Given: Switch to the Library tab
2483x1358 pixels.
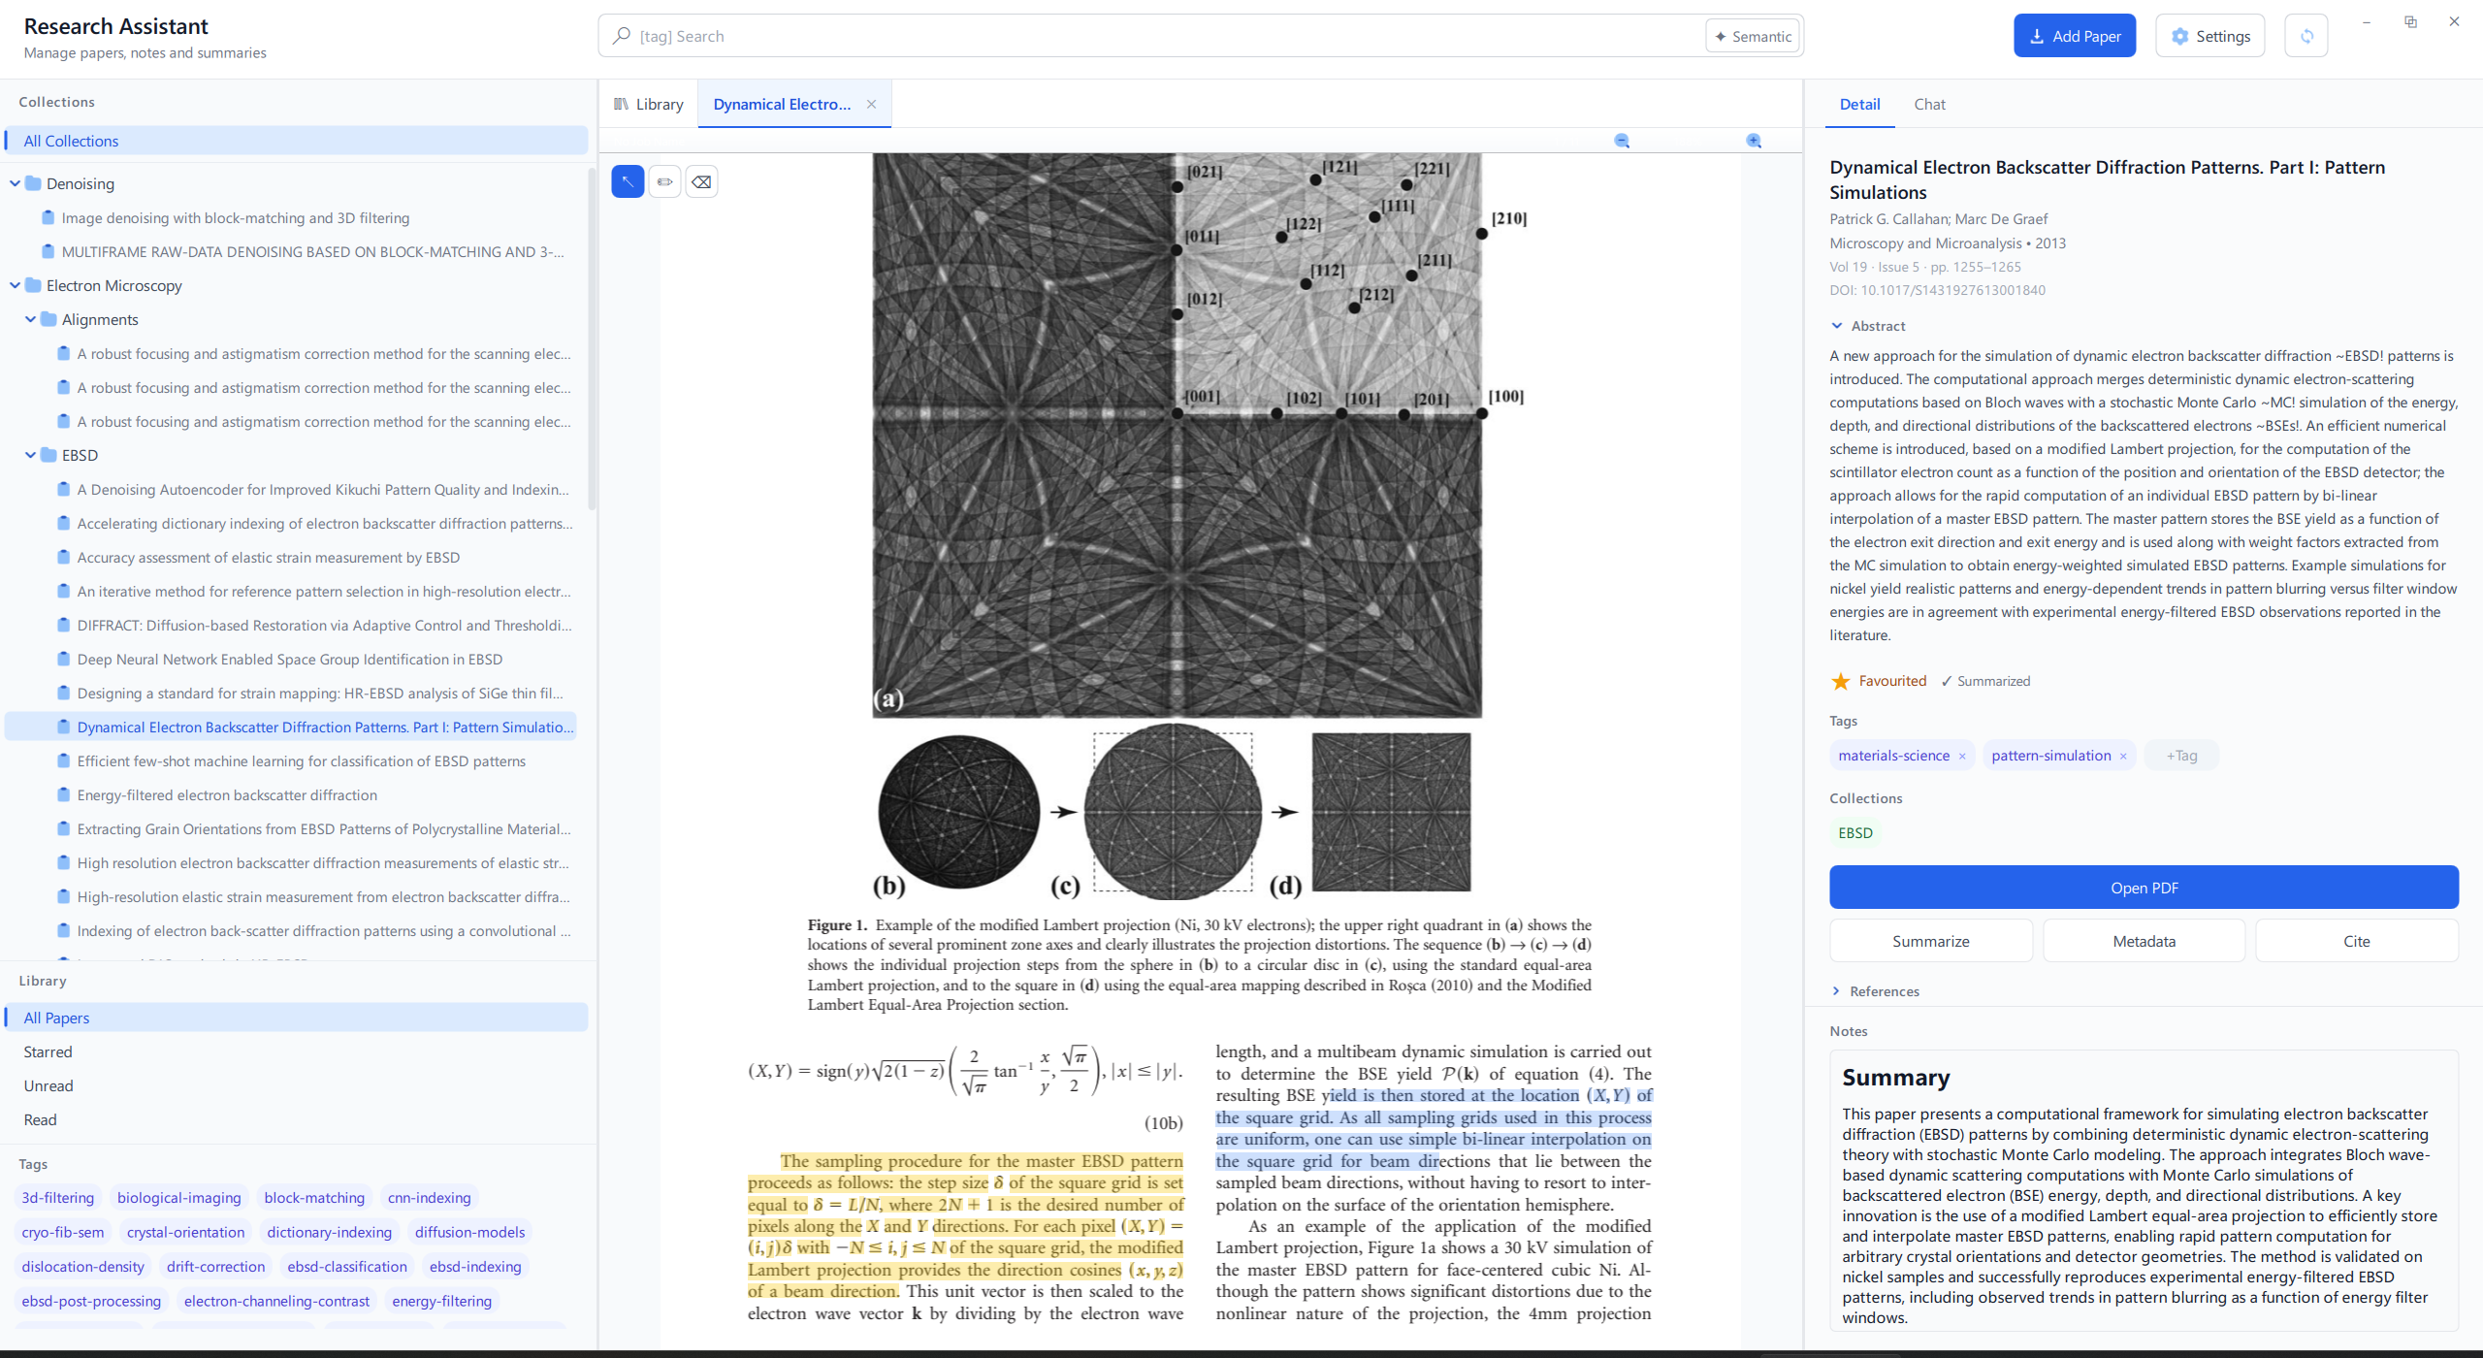Looking at the screenshot, I should (x=648, y=104).
